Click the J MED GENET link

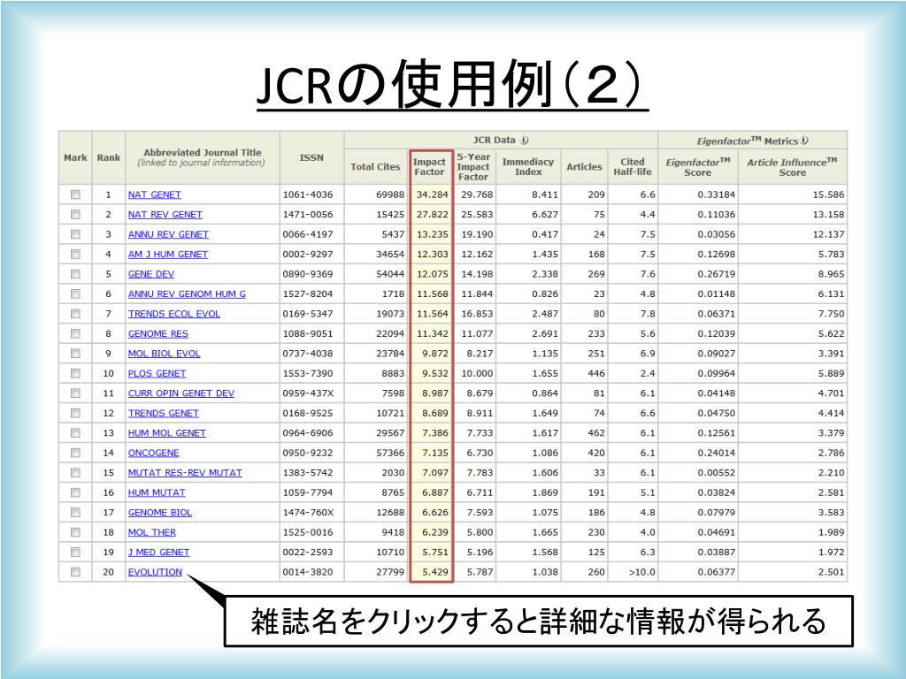[x=158, y=552]
